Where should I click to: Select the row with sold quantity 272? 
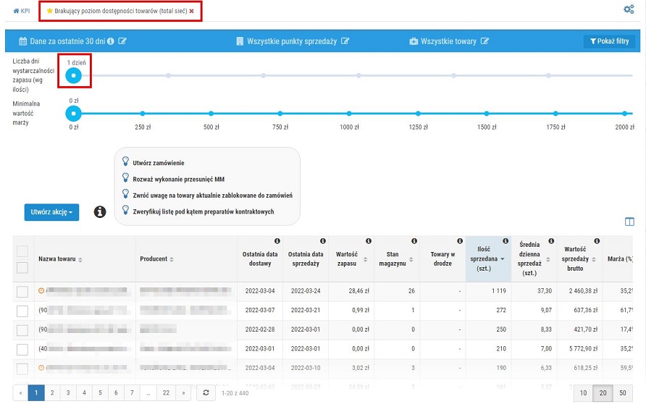point(22,311)
